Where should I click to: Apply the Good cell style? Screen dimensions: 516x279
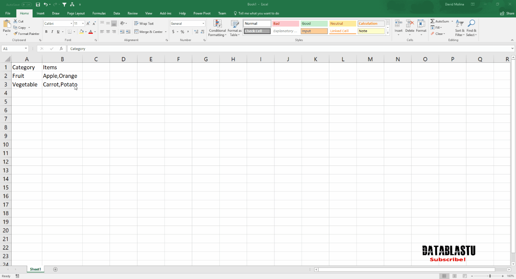(x=314, y=23)
